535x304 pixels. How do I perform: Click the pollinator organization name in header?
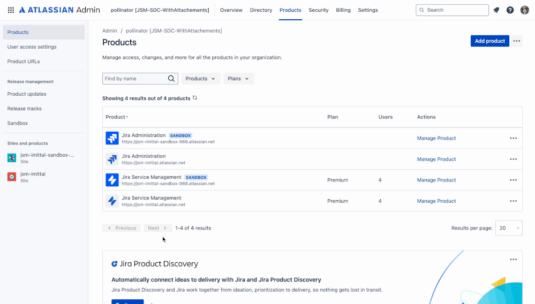(x=160, y=10)
